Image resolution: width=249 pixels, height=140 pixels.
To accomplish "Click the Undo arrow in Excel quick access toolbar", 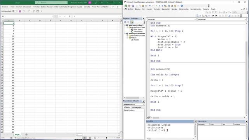I will coord(24,11).
